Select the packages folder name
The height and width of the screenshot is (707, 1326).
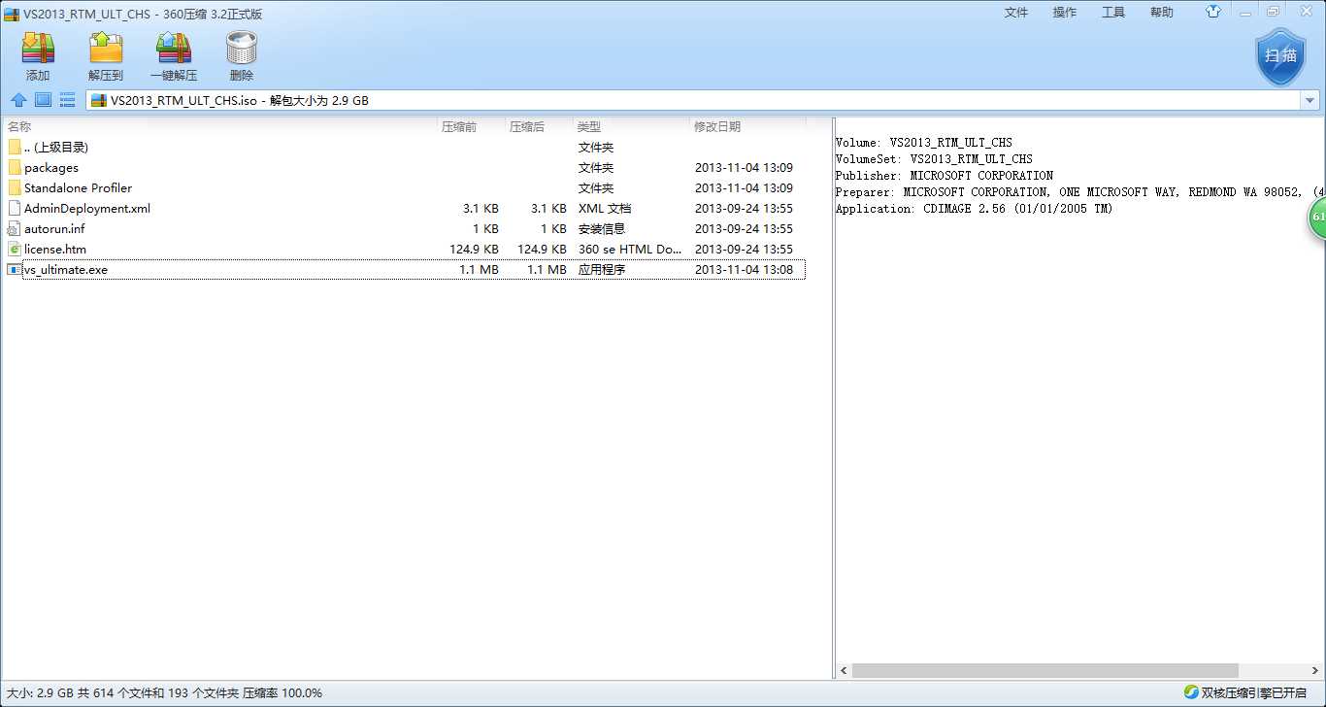coord(51,168)
